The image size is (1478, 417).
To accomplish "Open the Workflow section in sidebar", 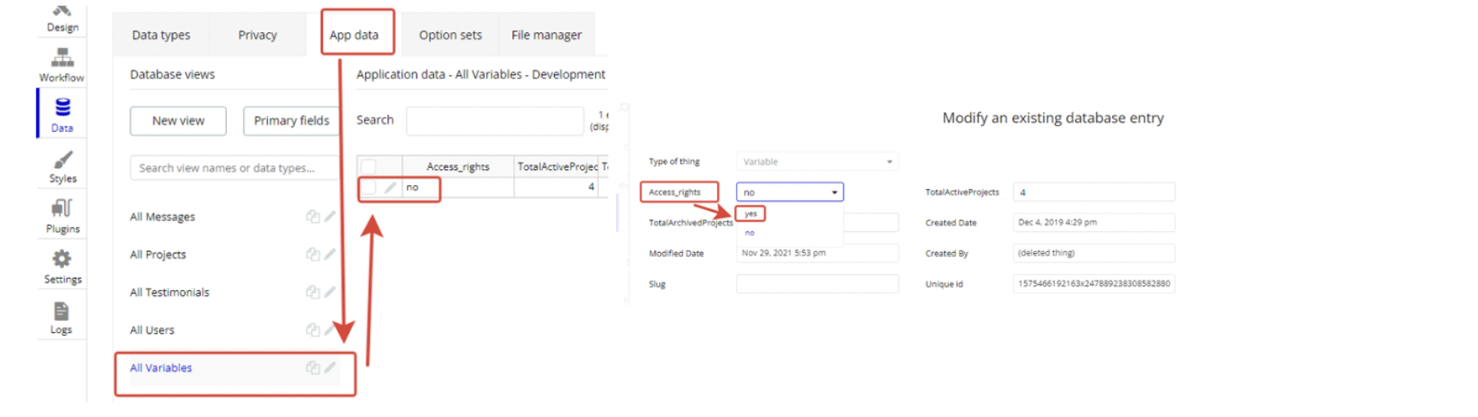I will [x=62, y=65].
